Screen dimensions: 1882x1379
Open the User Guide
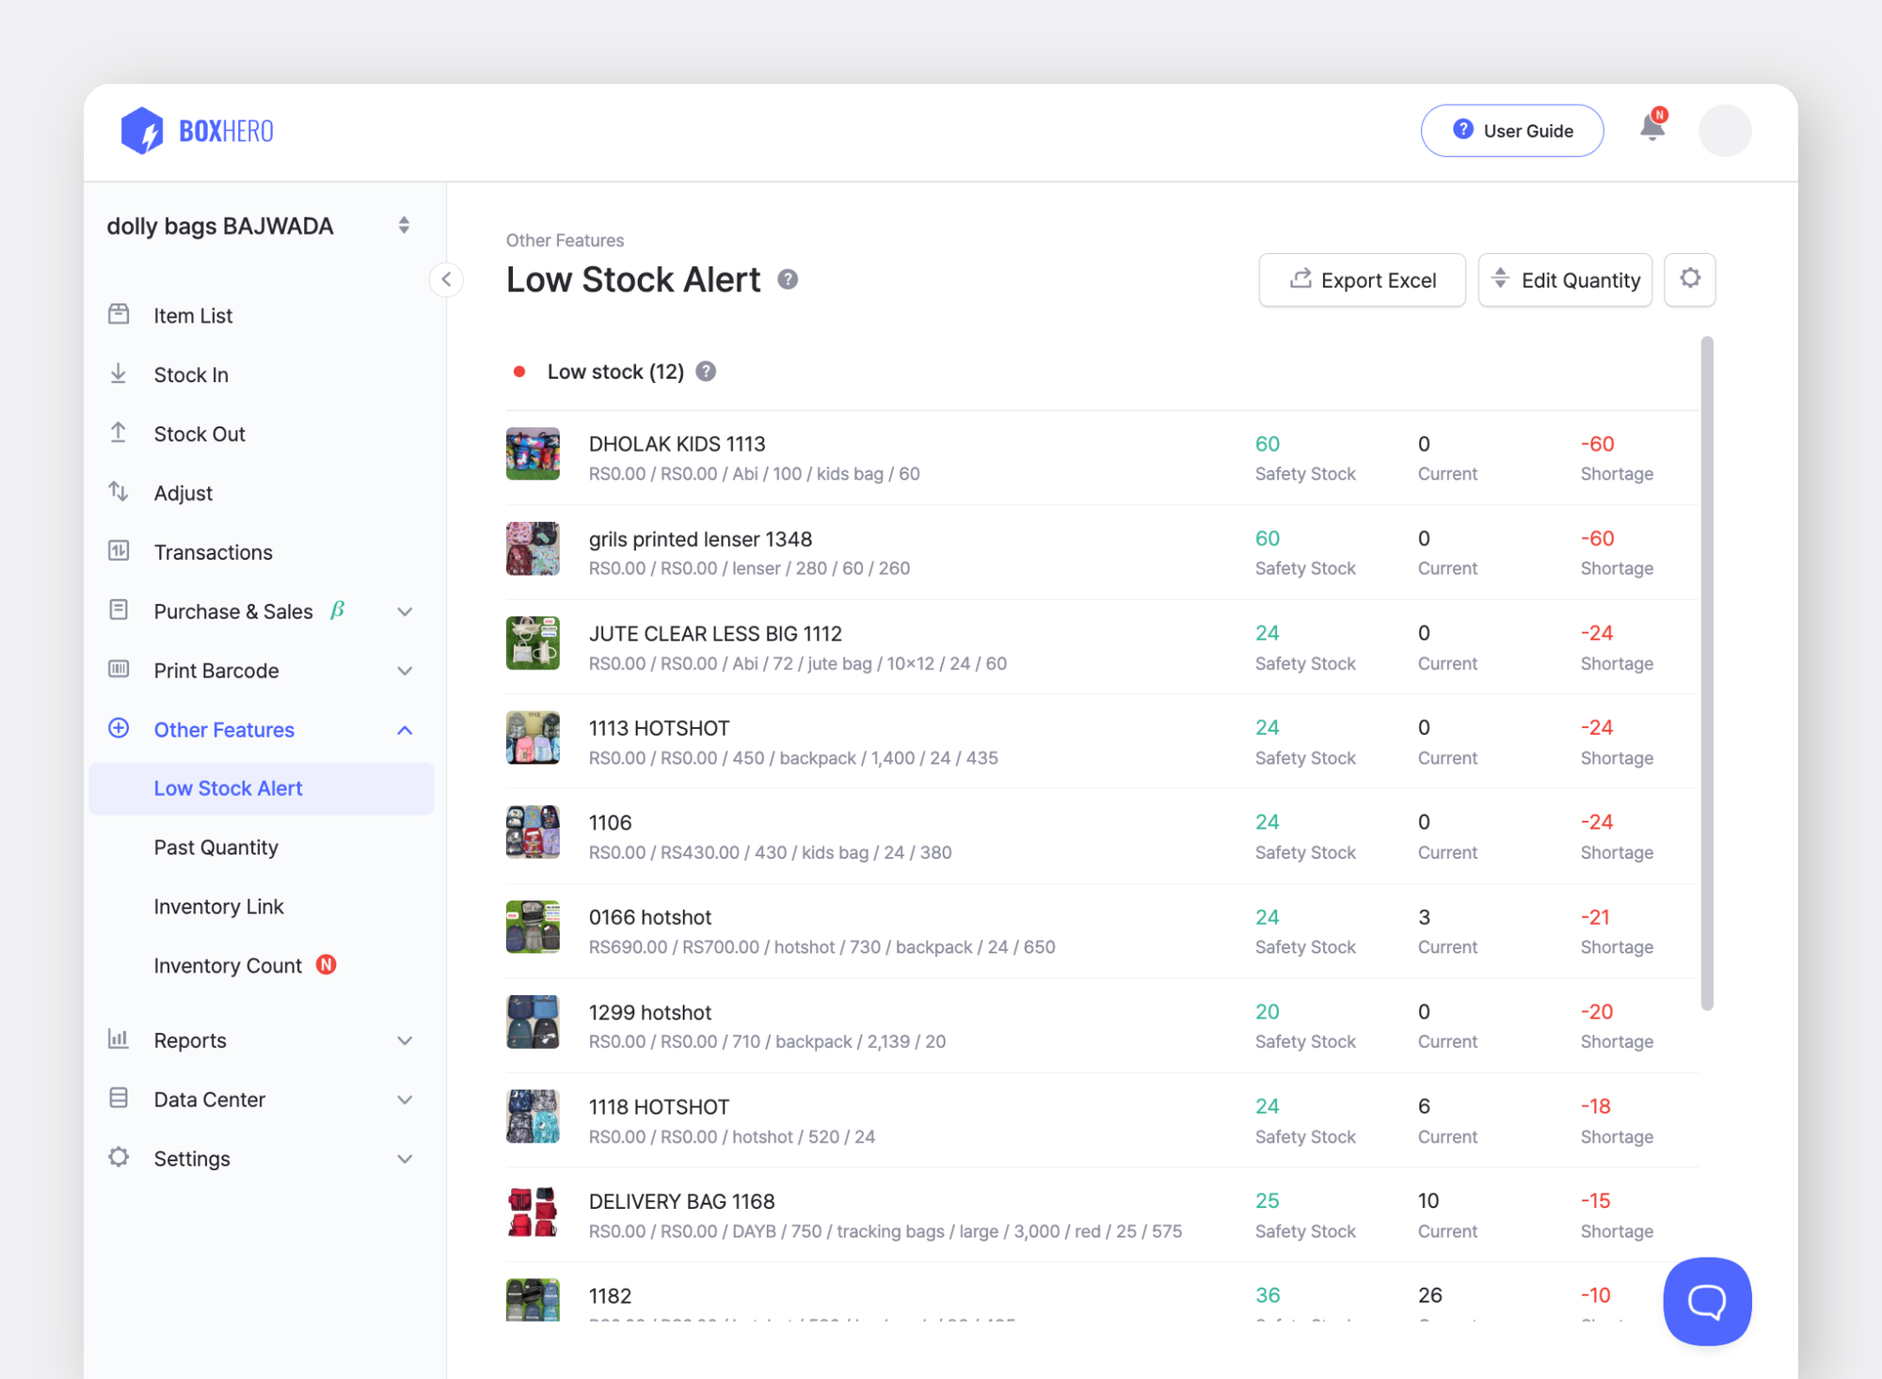[x=1511, y=131]
